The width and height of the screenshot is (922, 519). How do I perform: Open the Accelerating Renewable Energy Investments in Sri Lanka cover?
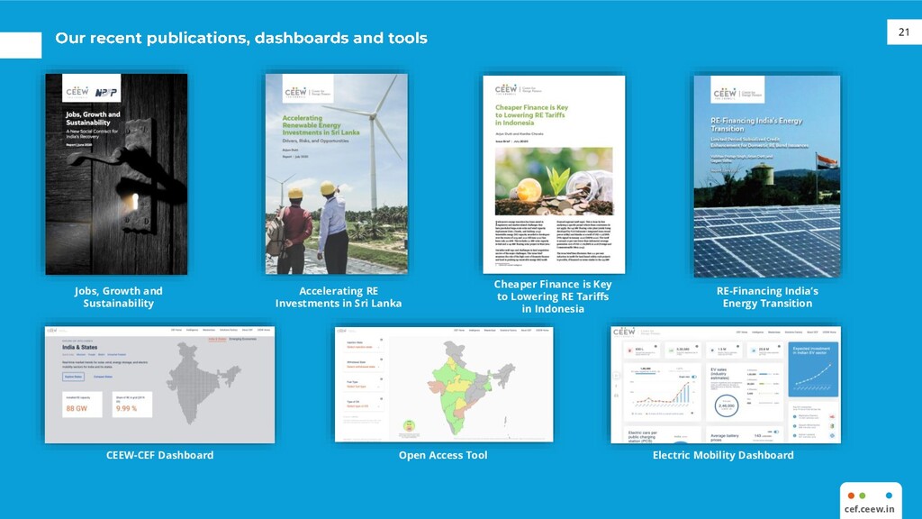pos(337,174)
